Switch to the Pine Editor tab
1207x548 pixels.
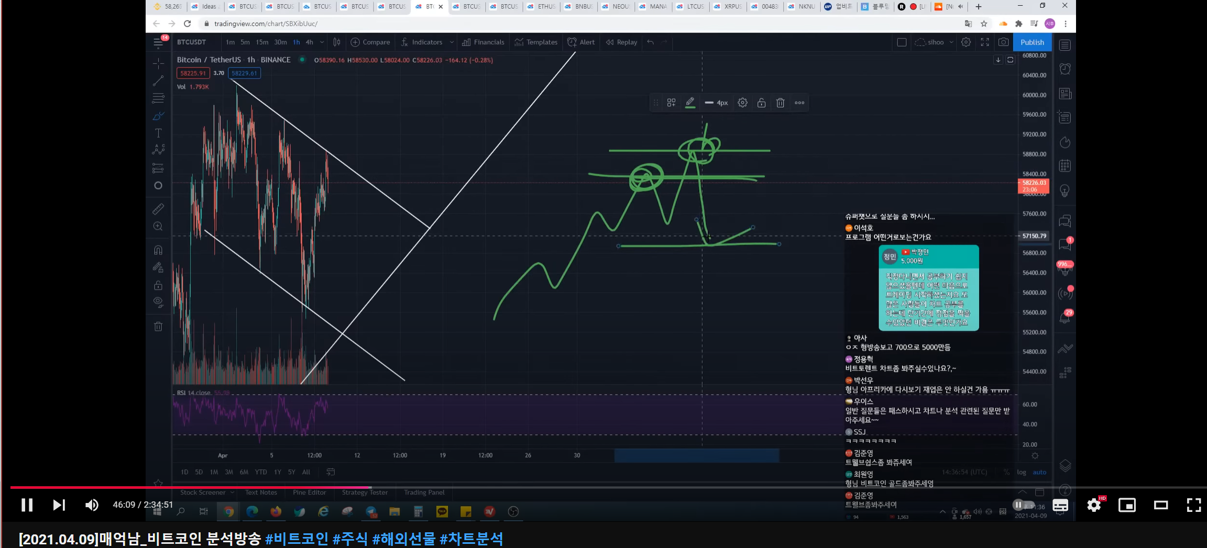tap(309, 493)
